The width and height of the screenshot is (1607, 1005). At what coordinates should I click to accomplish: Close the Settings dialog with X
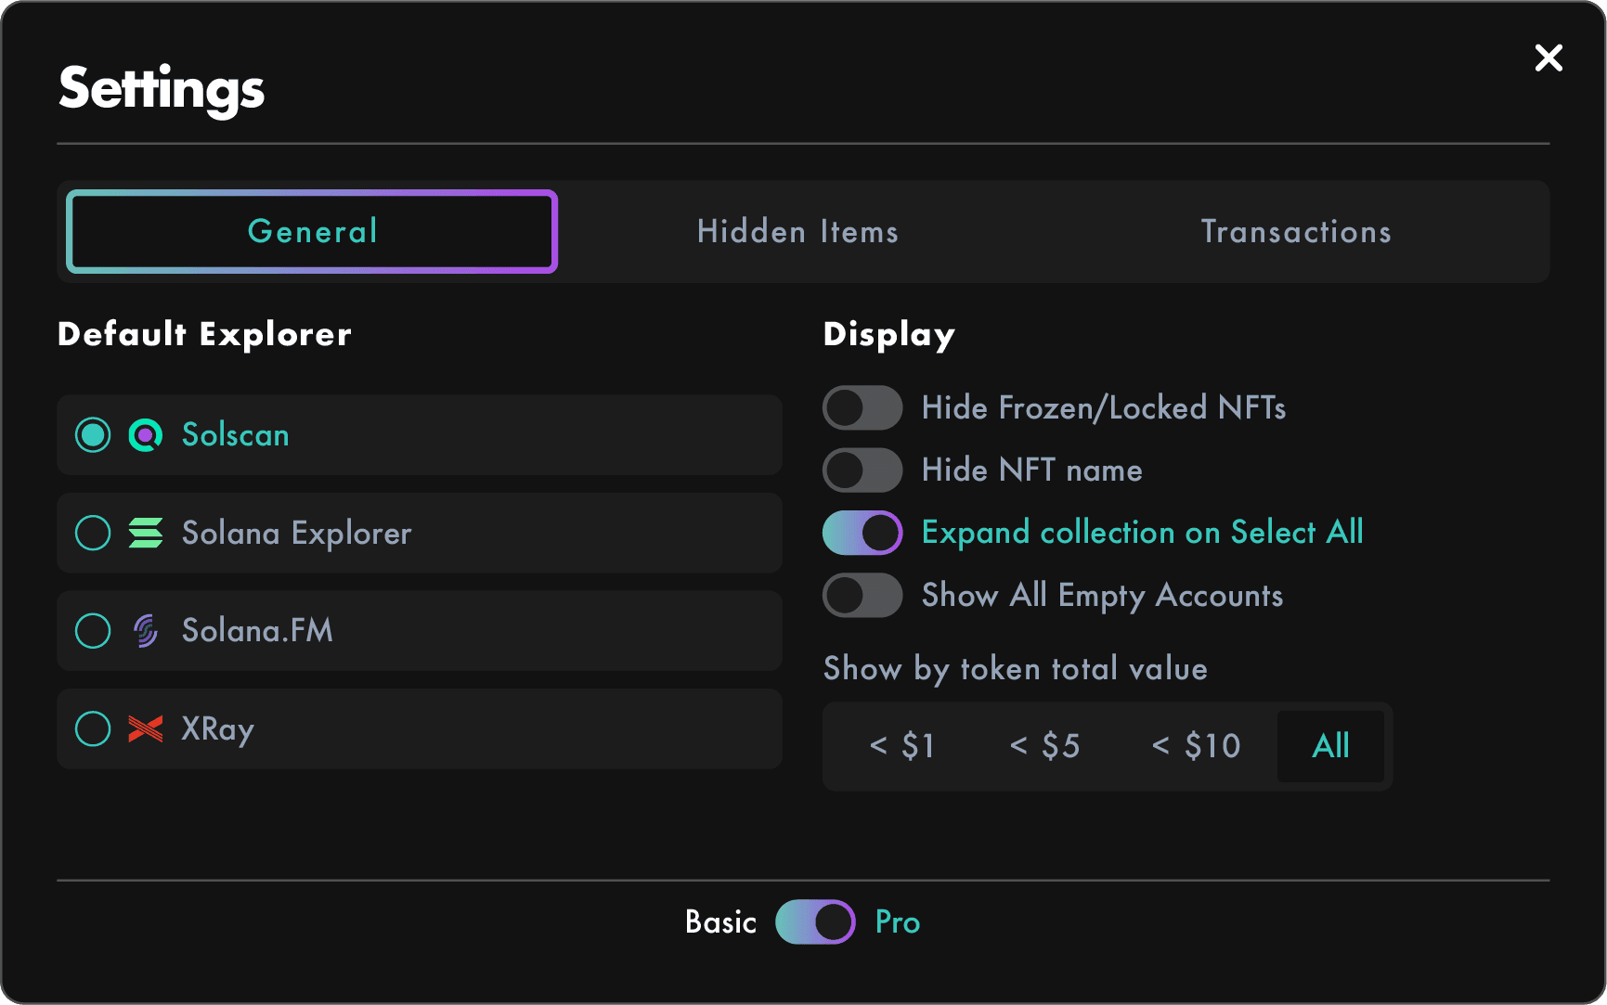1549,58
